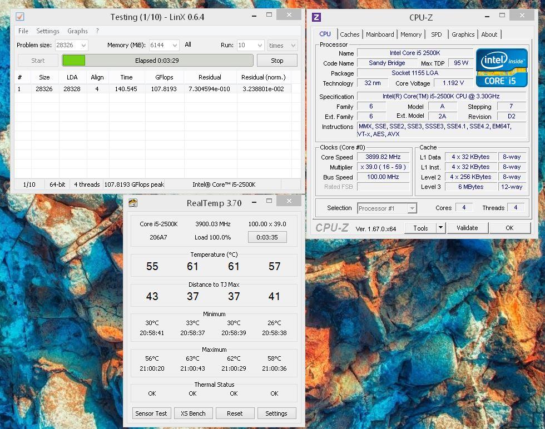This screenshot has height=429, width=545.
Task: Click the 0:03:35 timer button
Action: tap(267, 237)
